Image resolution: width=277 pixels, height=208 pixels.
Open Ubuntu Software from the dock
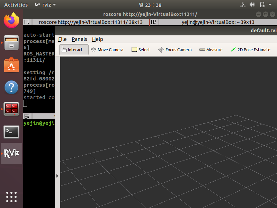click(11, 65)
